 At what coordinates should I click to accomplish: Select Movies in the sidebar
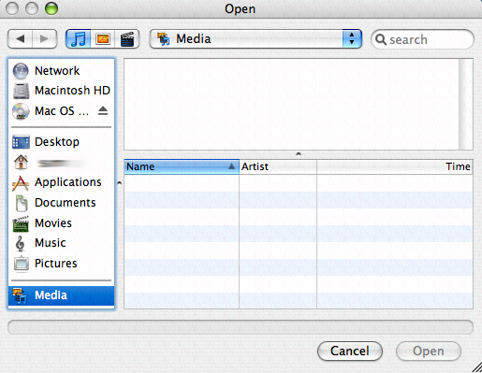(x=62, y=223)
